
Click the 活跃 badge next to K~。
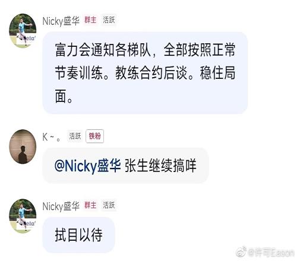point(75,136)
